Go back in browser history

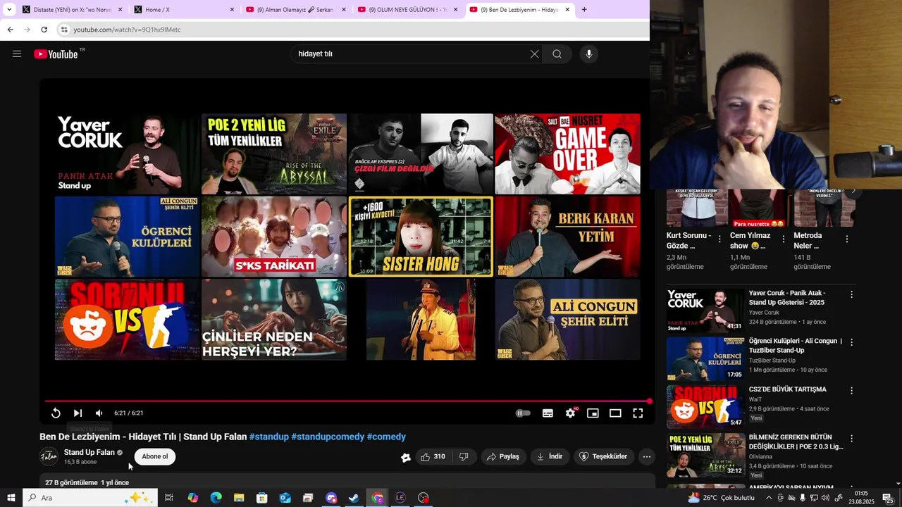11,30
